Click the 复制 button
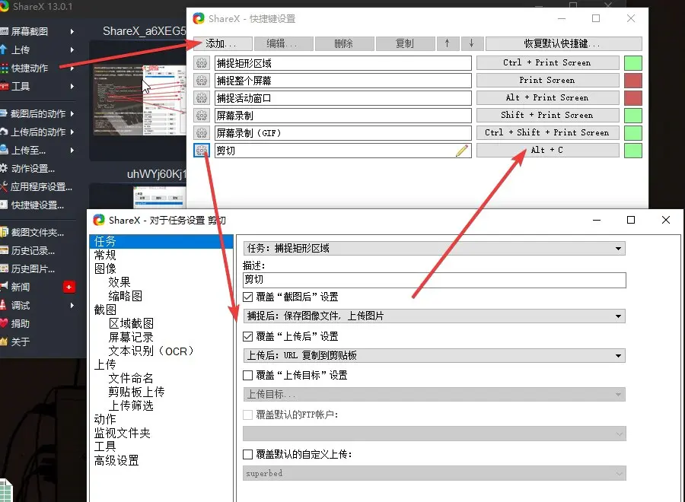The height and width of the screenshot is (502, 685). click(x=406, y=43)
